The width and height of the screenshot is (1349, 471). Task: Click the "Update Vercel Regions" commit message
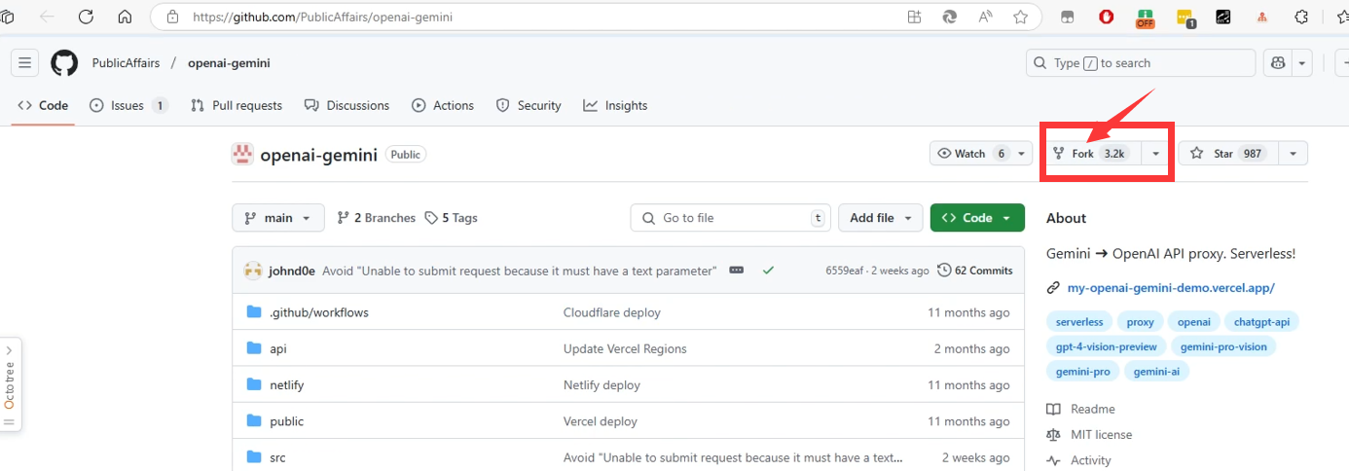coord(625,348)
